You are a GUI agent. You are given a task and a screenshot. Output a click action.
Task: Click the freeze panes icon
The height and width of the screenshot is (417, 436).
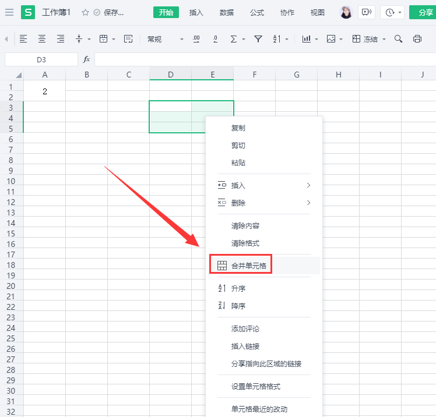coord(356,39)
